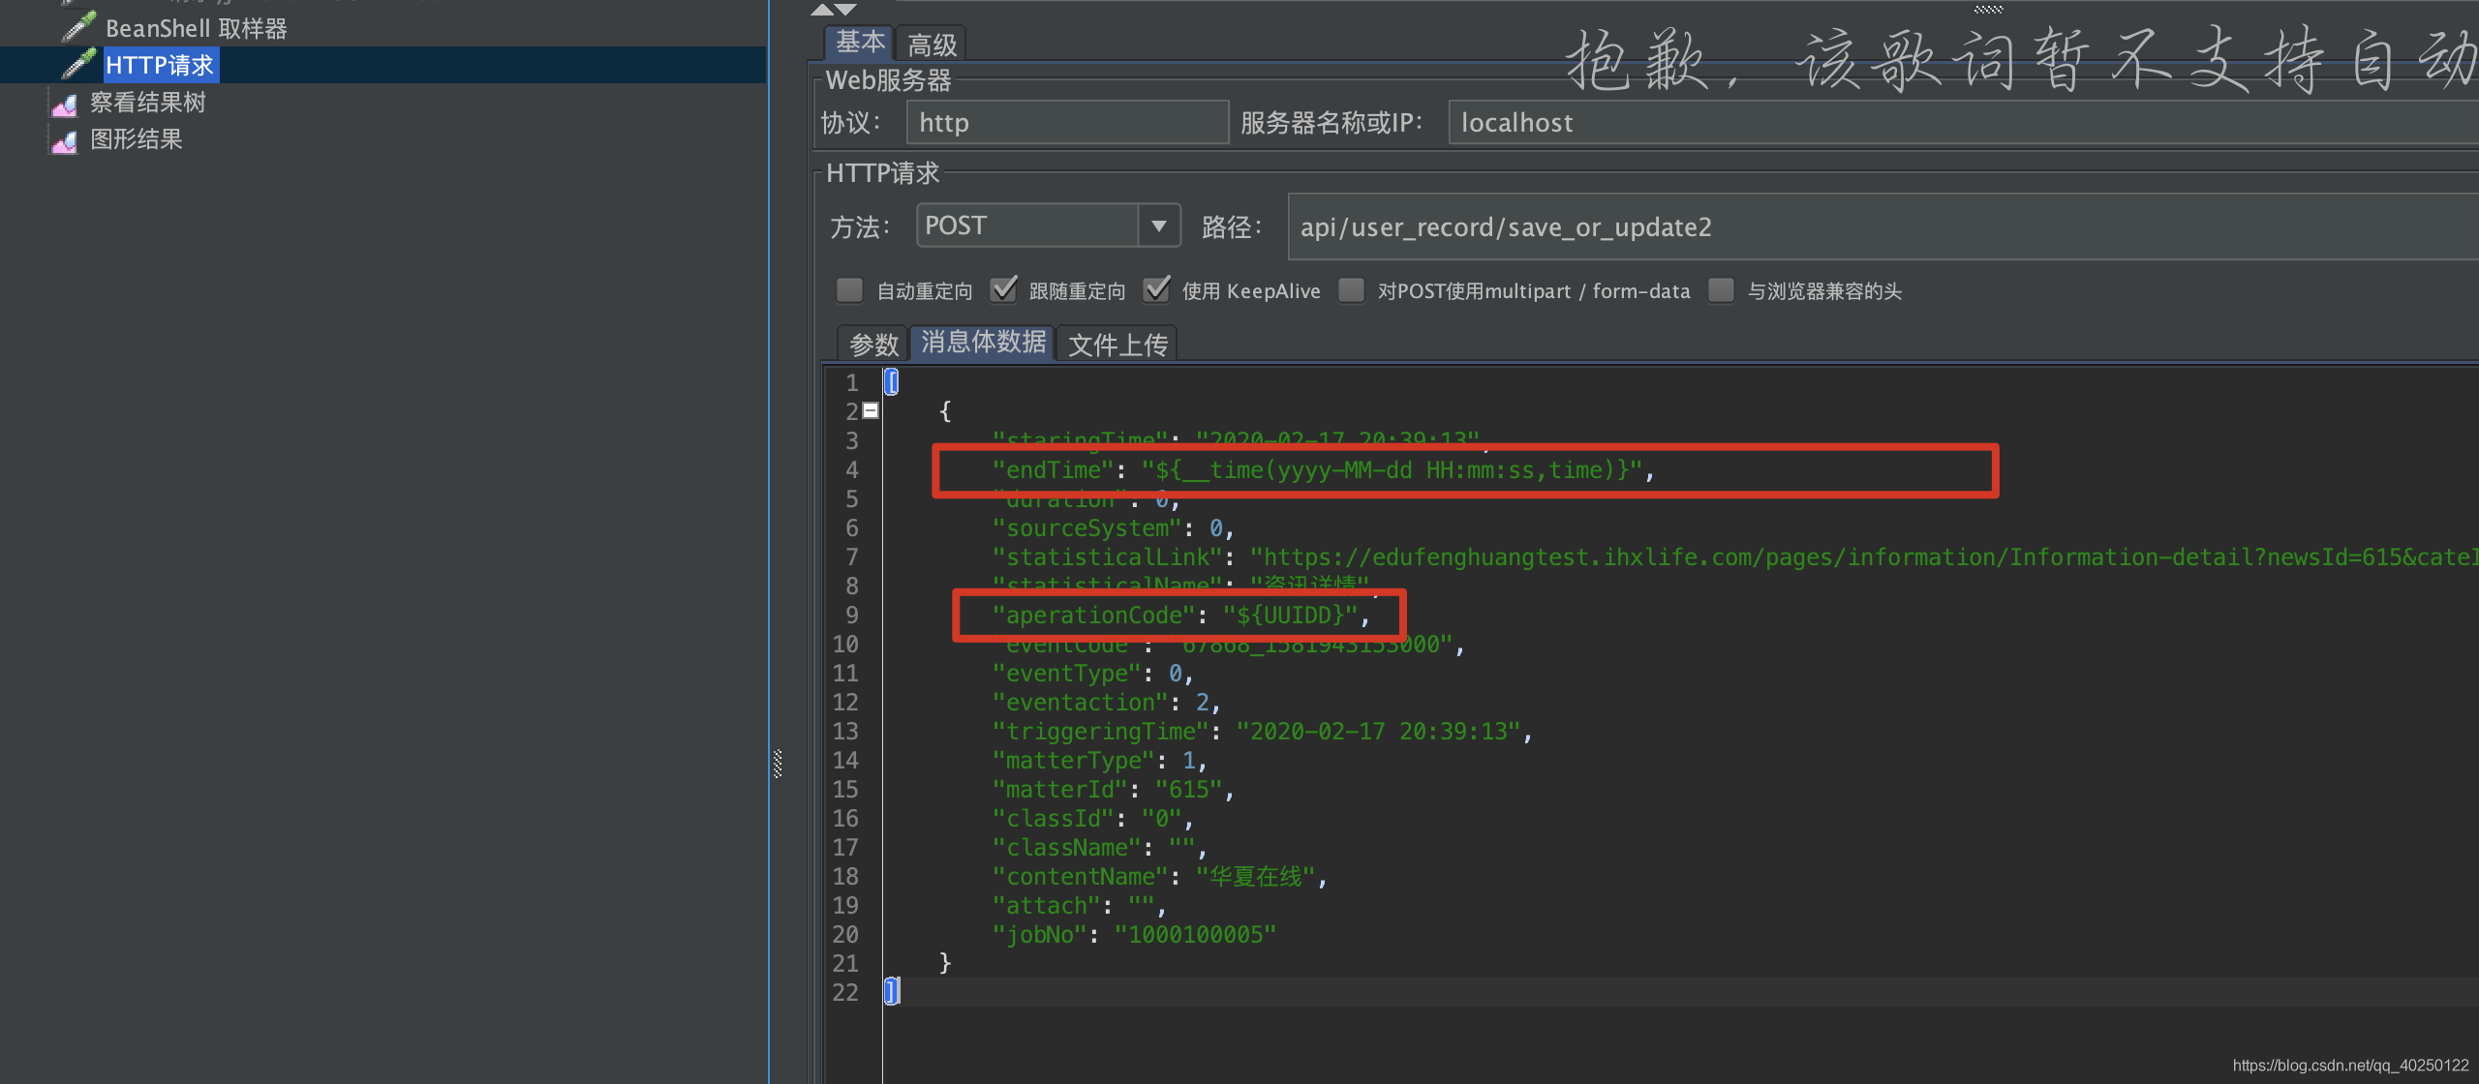Check the browser-compatible headers (与浏览器兼容的头) checkbox
This screenshot has width=2479, height=1084.
(1722, 290)
